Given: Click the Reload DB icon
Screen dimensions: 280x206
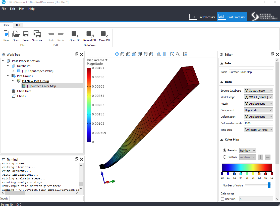Looking at the screenshot, I should pyautogui.click(x=90, y=34).
